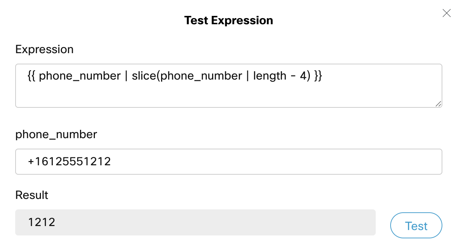
Task: Grab the Expression box resize handle
Action: point(438,104)
